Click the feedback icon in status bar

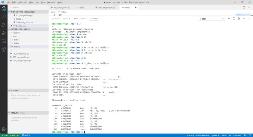point(245,135)
